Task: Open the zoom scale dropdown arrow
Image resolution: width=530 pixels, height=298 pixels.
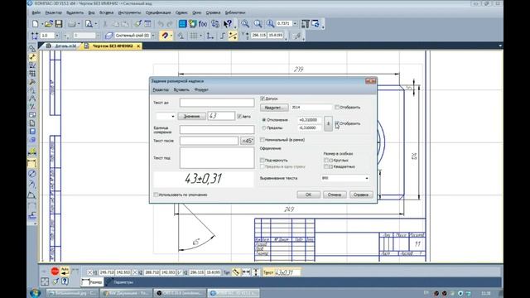Action: [x=295, y=24]
